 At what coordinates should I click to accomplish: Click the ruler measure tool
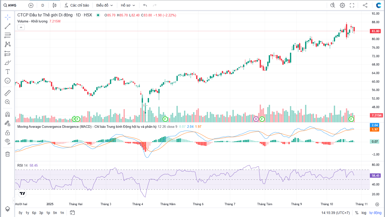click(x=8, y=93)
